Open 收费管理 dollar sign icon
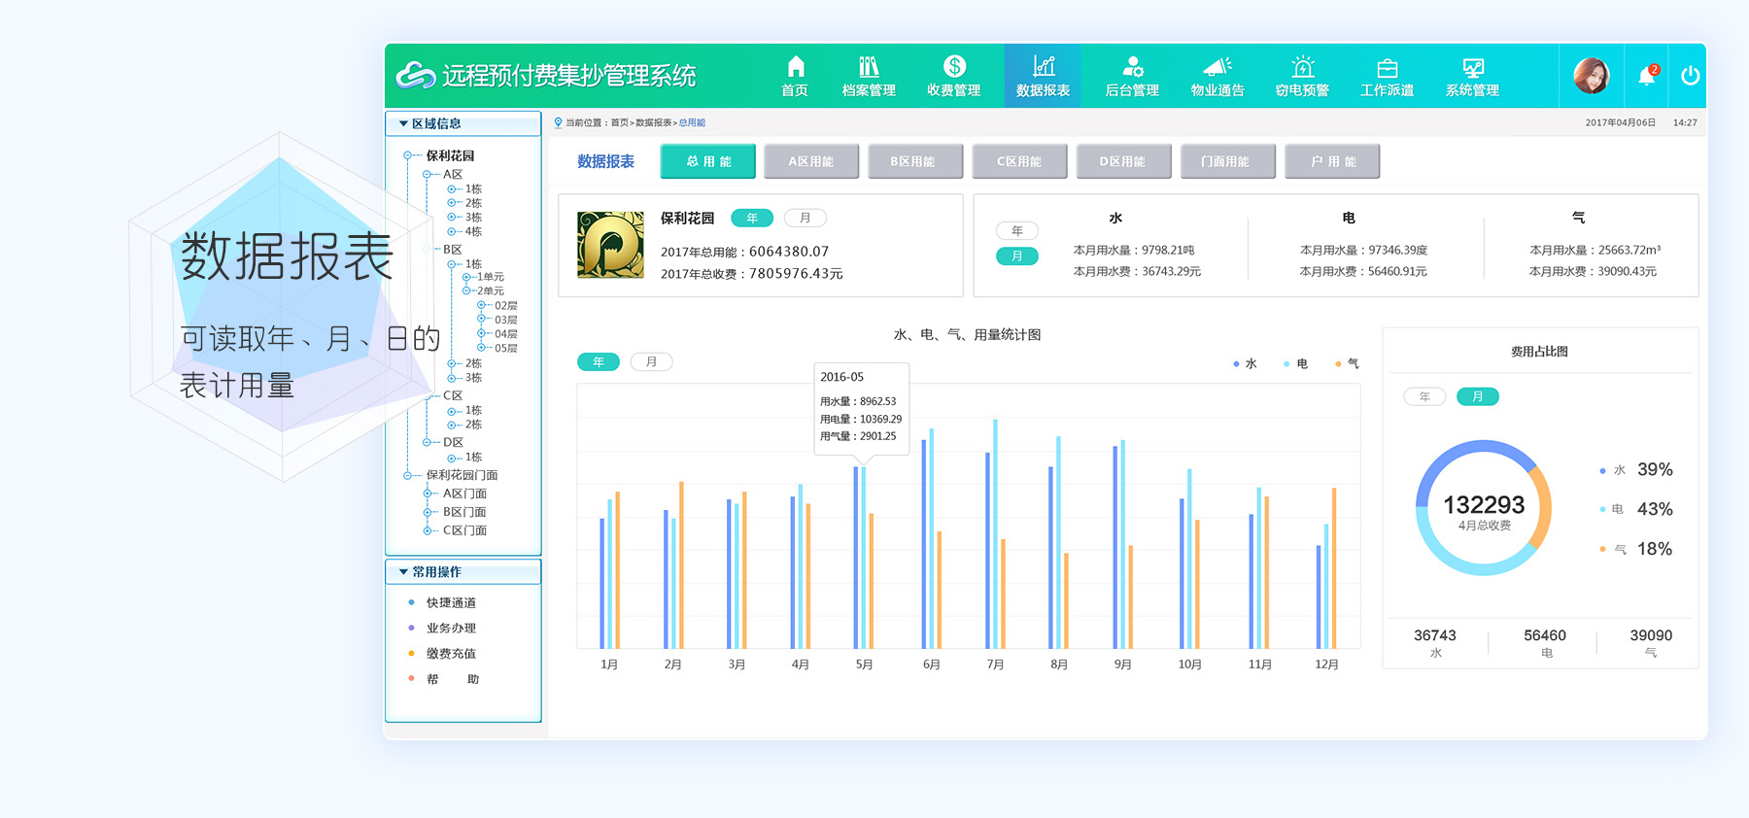 pos(954,66)
